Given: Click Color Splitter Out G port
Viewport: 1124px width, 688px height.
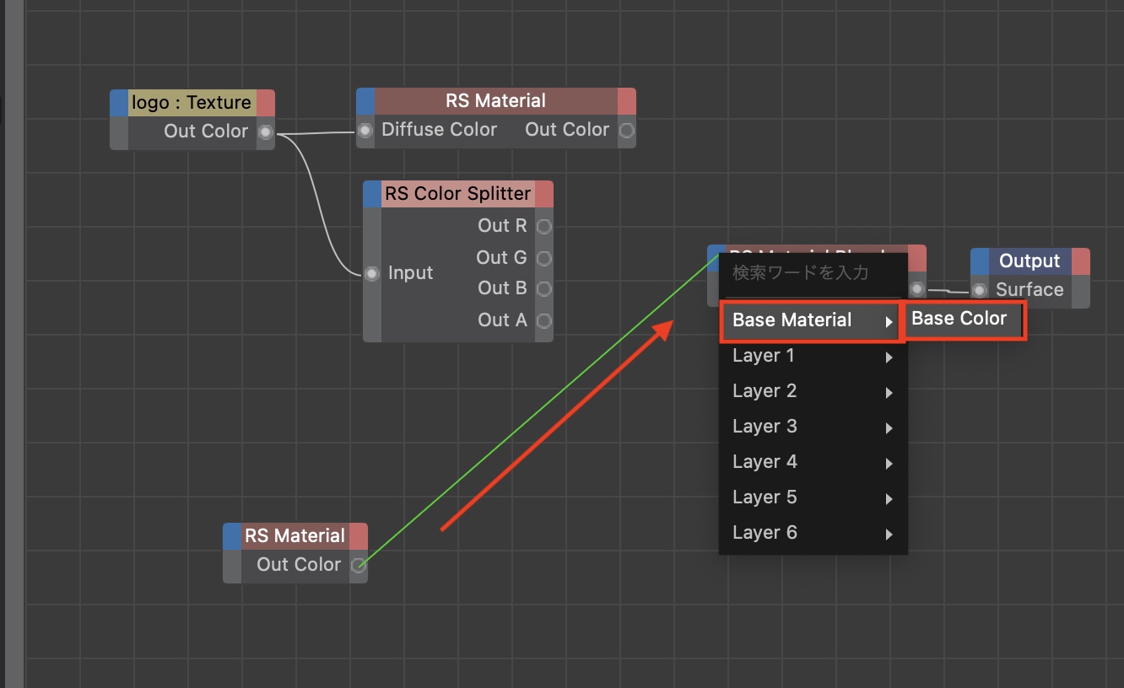Looking at the screenshot, I should (544, 258).
